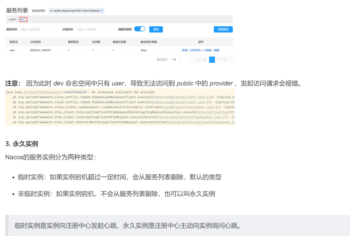Click the false value in threshold column
Viewport: 350px width, 236px height.
(143, 50)
